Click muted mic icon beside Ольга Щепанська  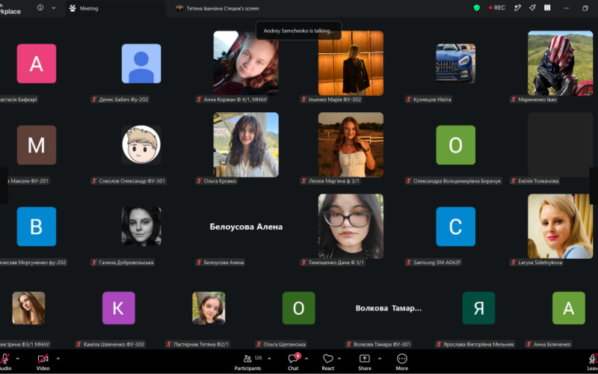click(259, 344)
